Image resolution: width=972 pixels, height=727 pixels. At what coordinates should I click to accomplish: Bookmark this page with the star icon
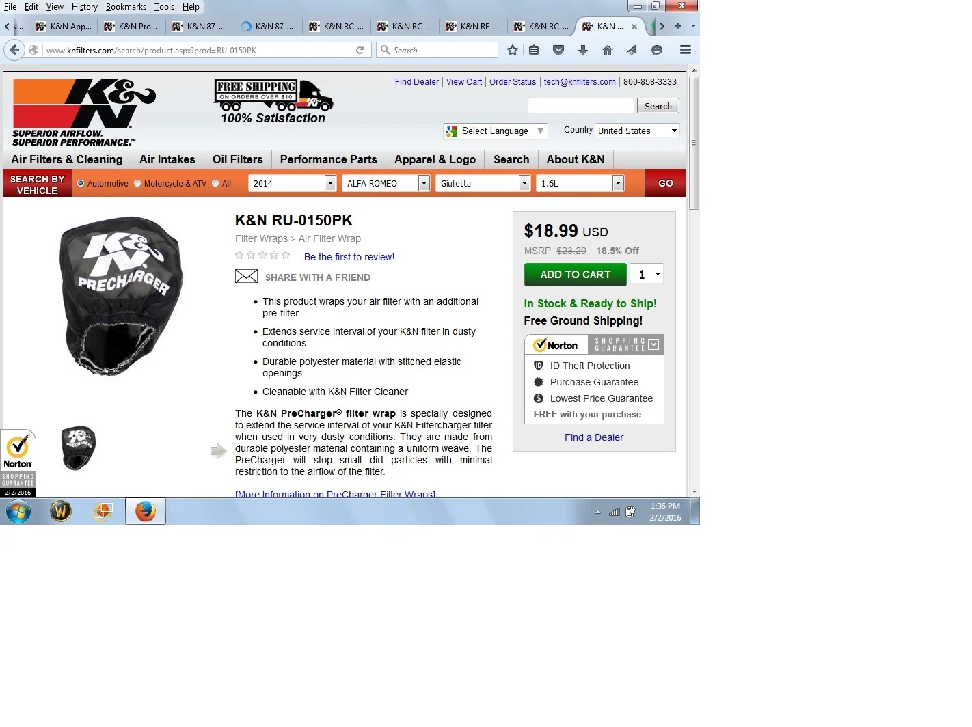[513, 50]
